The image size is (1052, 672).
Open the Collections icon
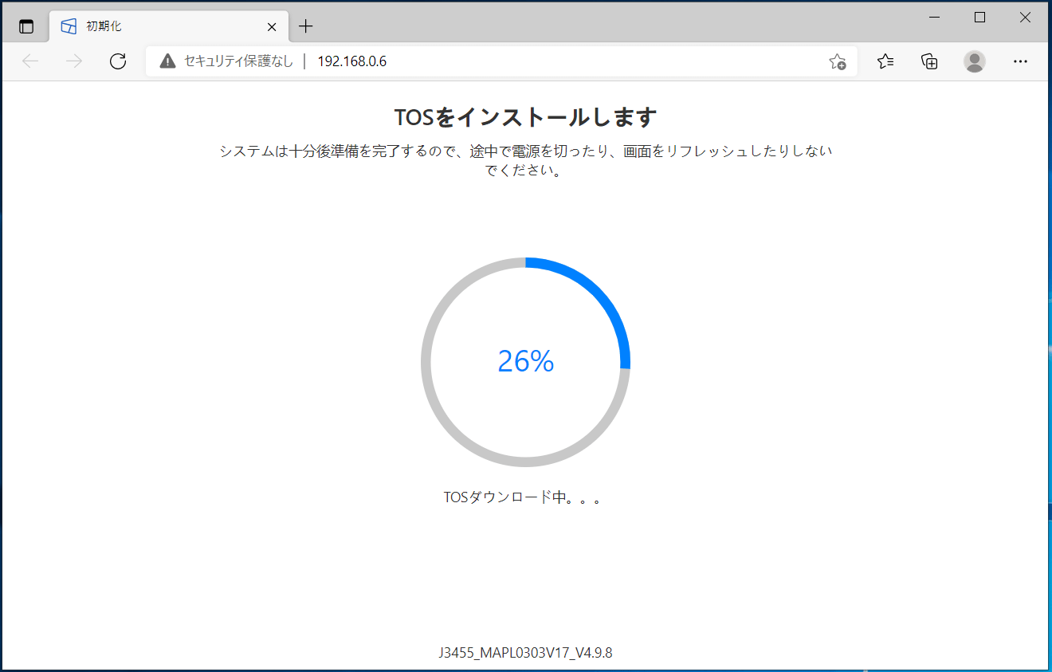[x=929, y=61]
